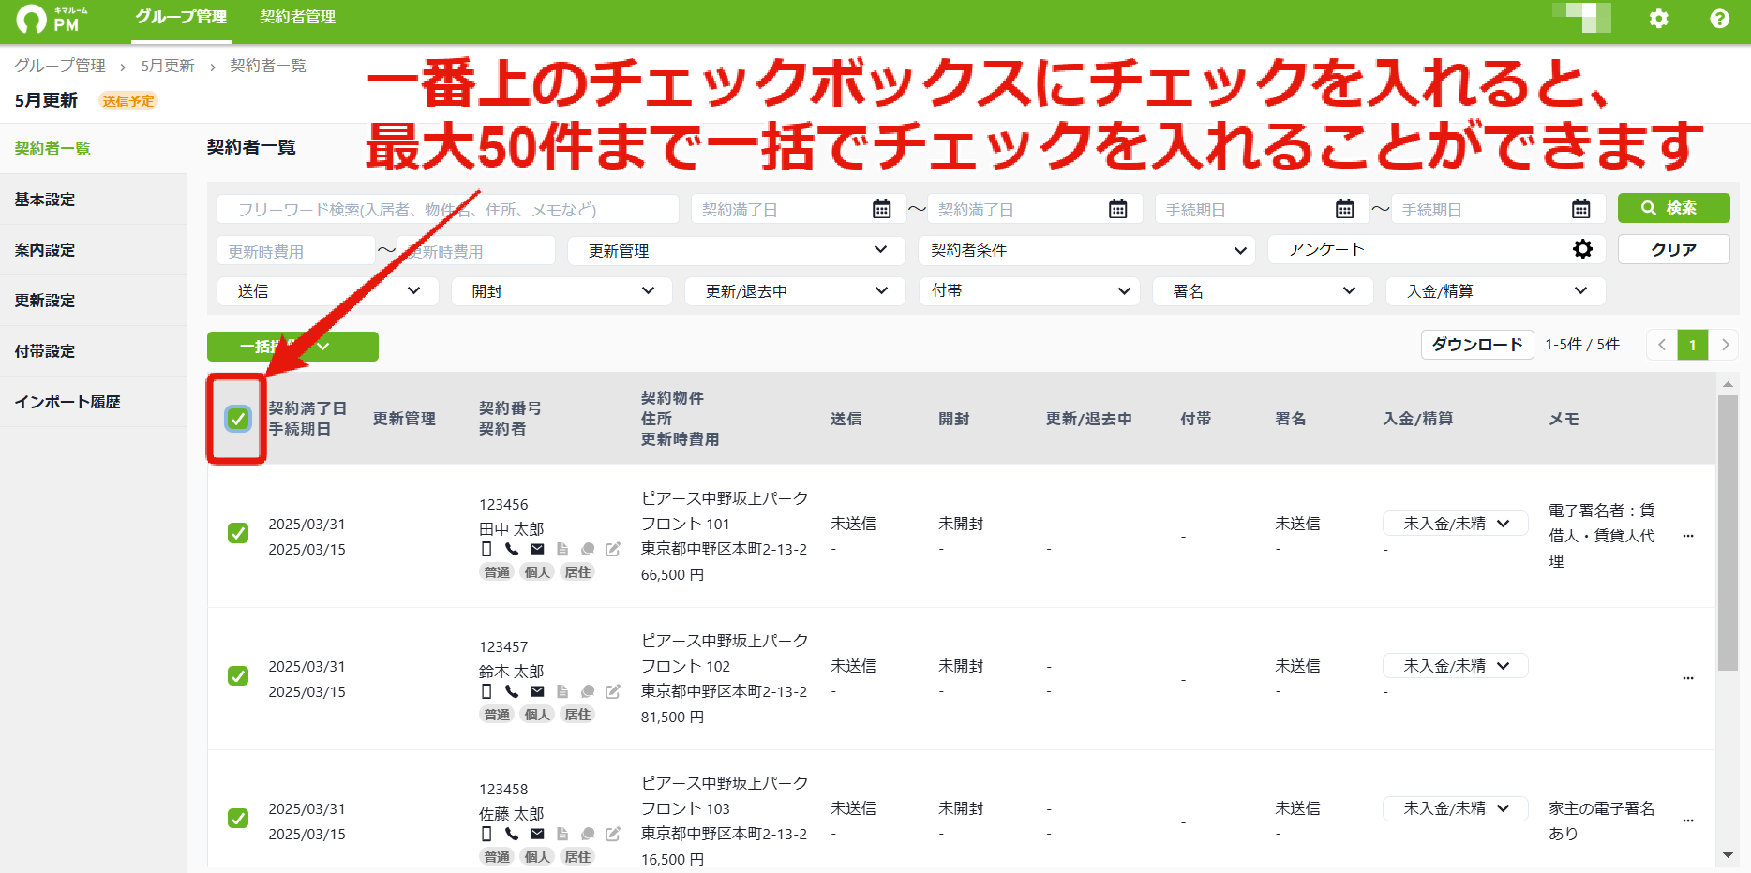Screen dimensions: 1751x873
Task: Change 未入金/未精 status for contract 123457
Action: tap(1456, 666)
